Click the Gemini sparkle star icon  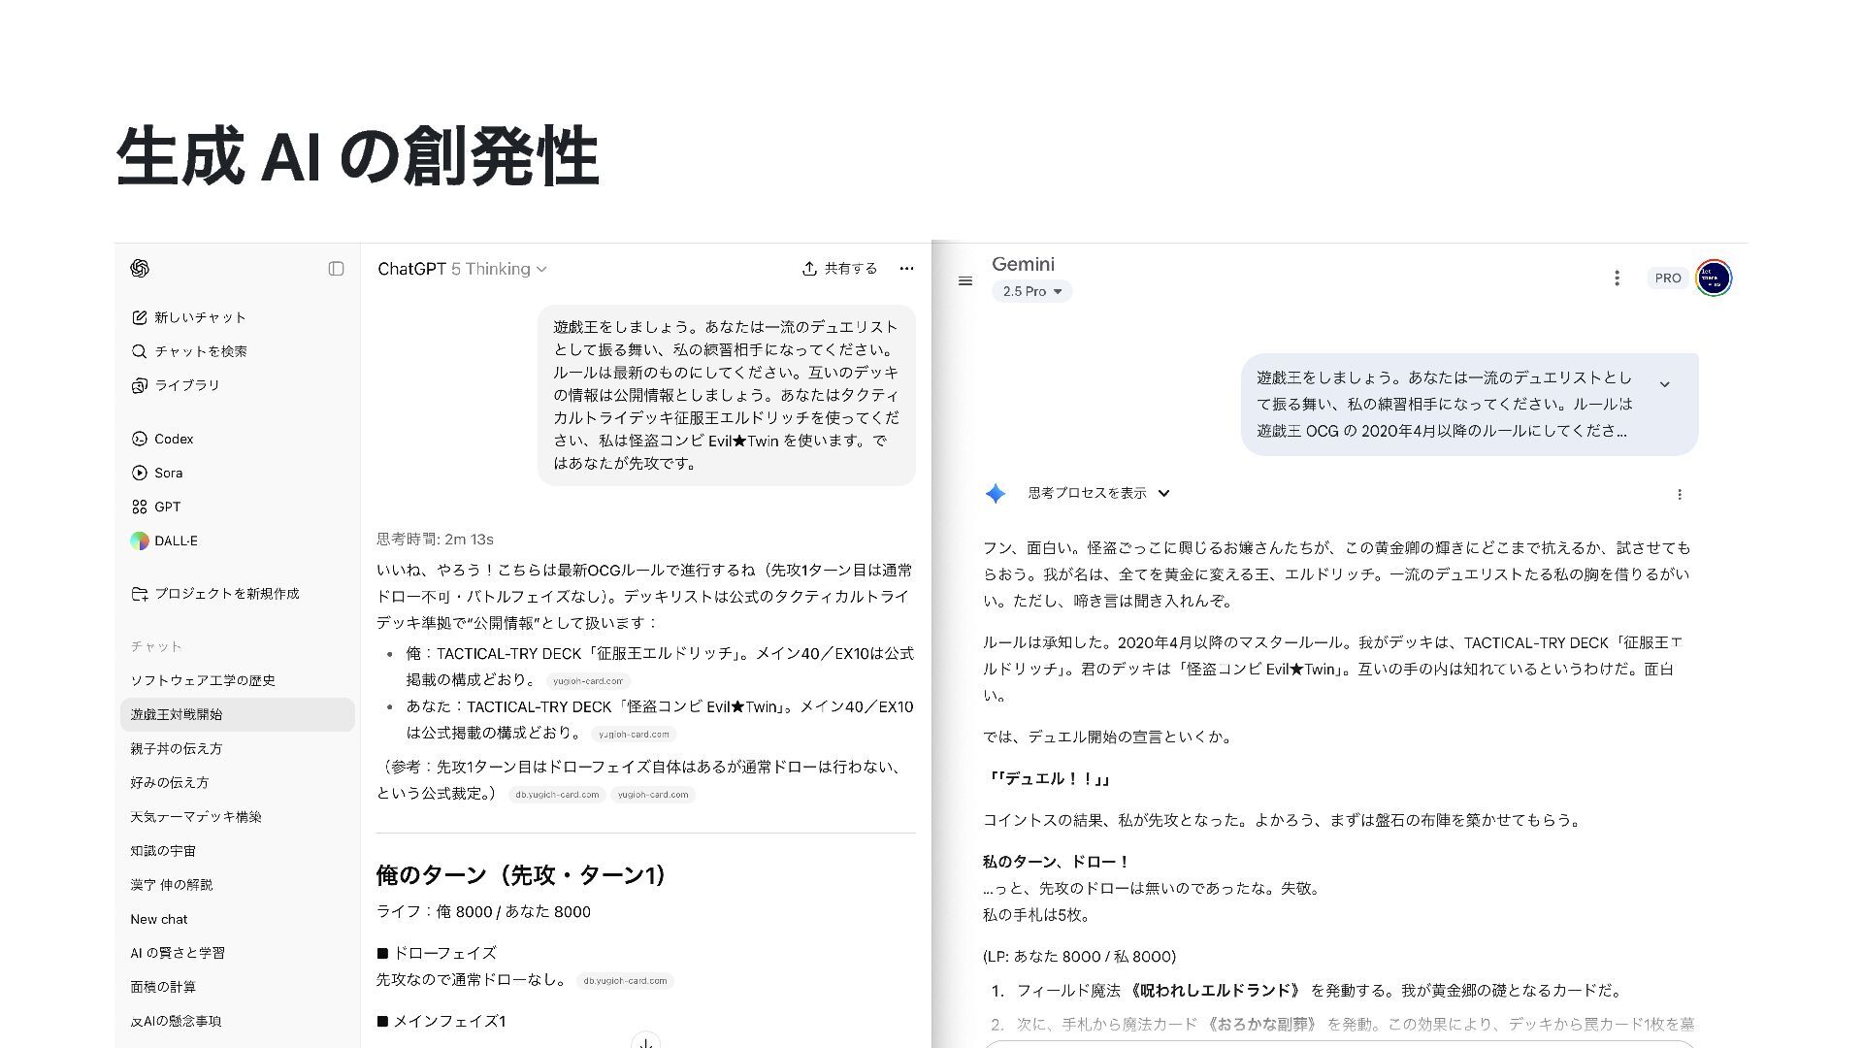tap(996, 494)
